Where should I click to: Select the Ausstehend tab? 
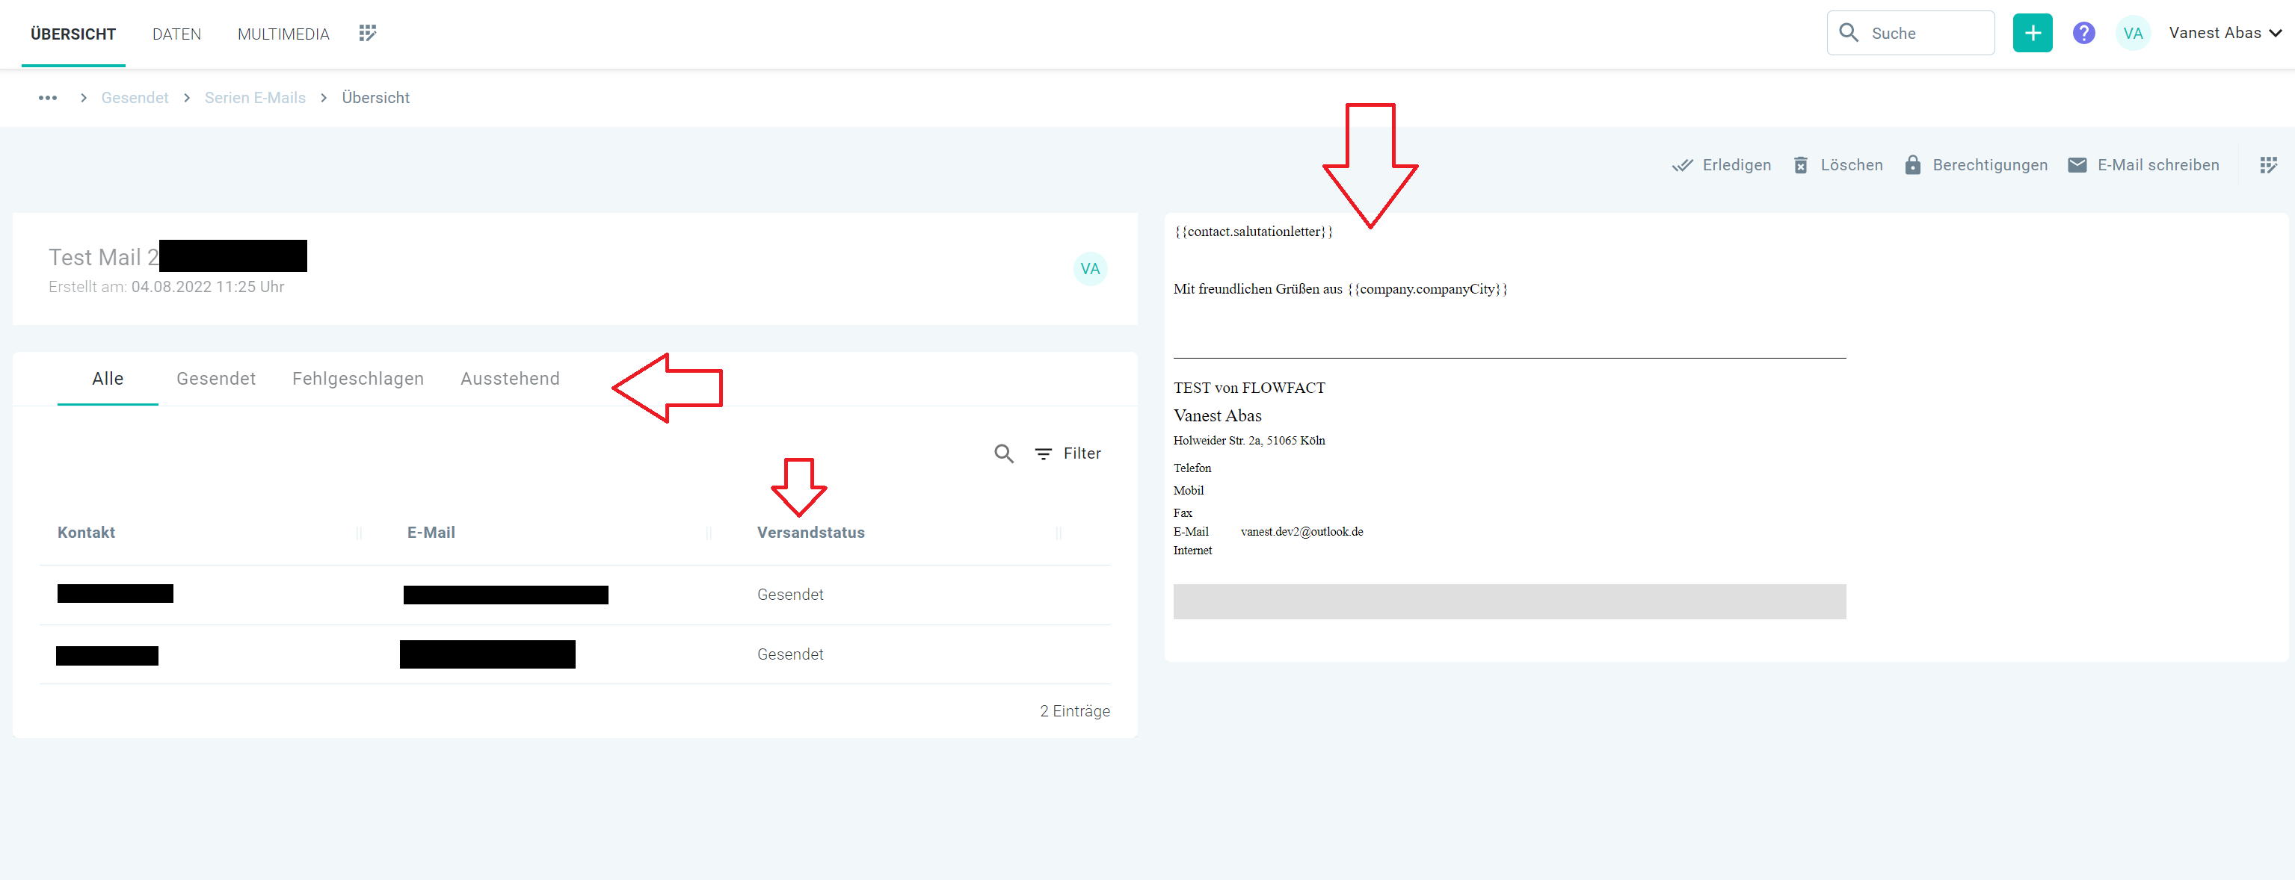click(x=510, y=379)
